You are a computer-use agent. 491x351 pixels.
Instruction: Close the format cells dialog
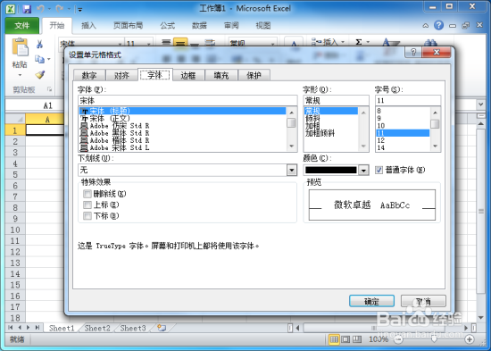pyautogui.click(x=437, y=52)
